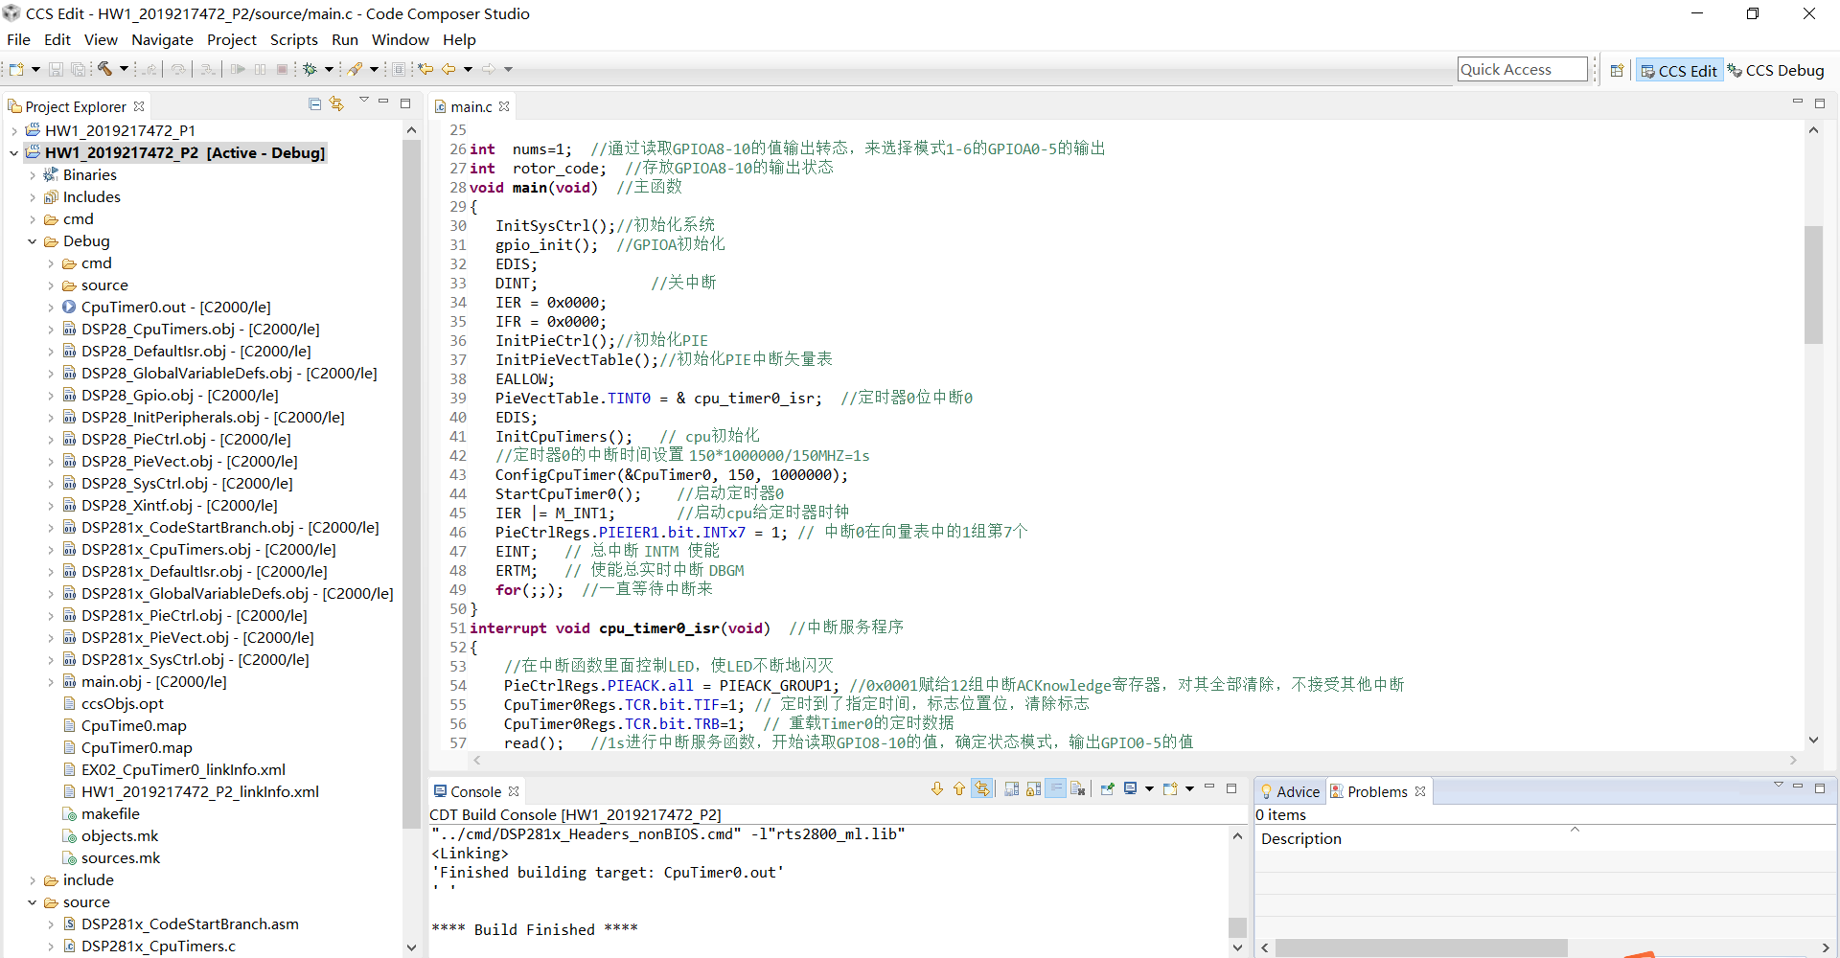Click the Forward navigation arrow icon
Image resolution: width=1840 pixels, height=958 pixels.
coord(489,69)
